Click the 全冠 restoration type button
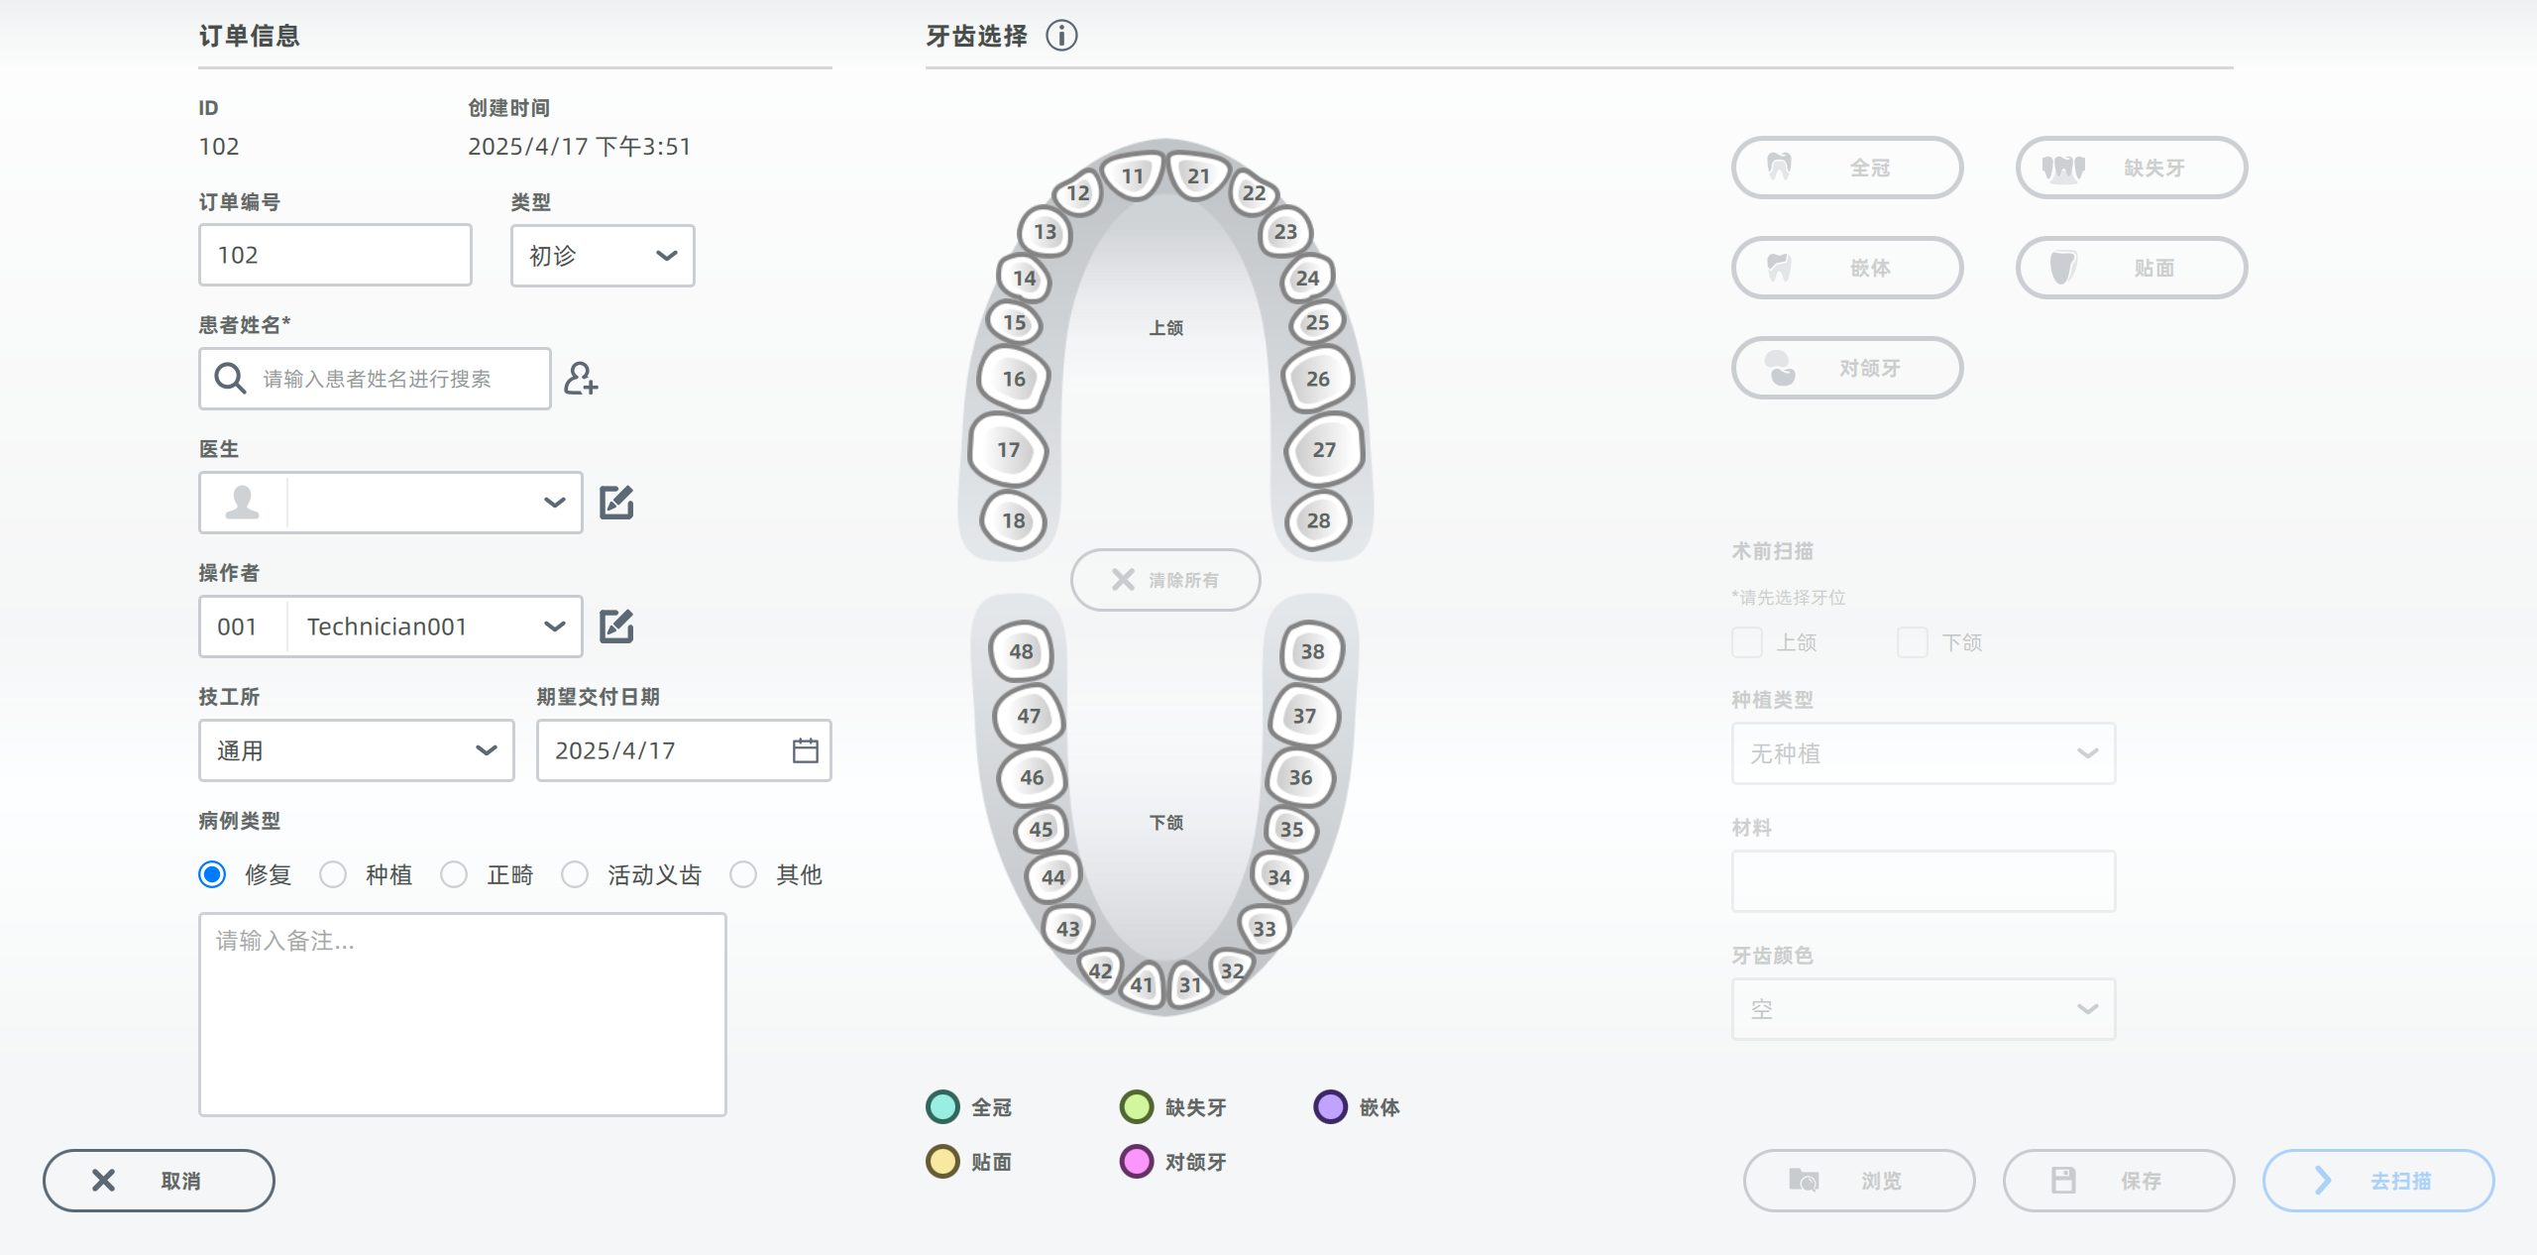 tap(1846, 168)
